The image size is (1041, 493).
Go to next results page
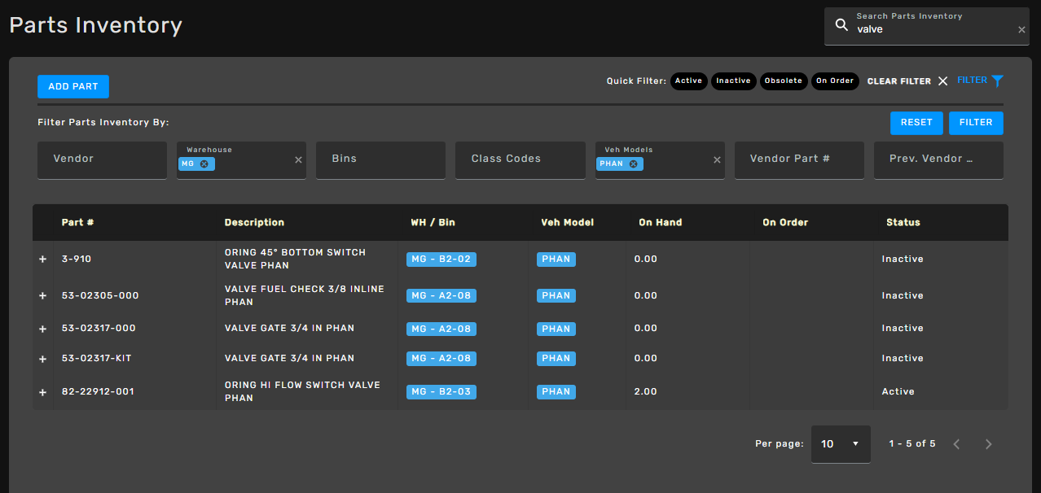point(989,444)
